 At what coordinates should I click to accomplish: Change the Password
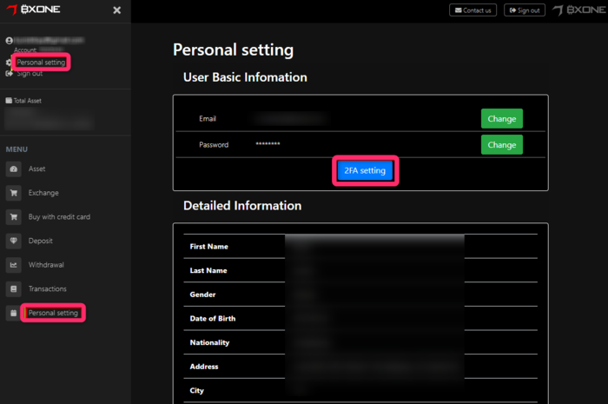click(x=501, y=145)
